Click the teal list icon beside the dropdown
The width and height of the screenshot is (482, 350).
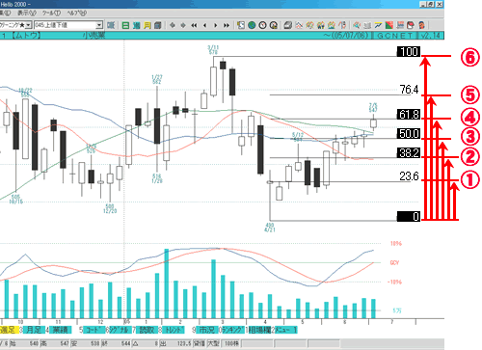(x=111, y=25)
